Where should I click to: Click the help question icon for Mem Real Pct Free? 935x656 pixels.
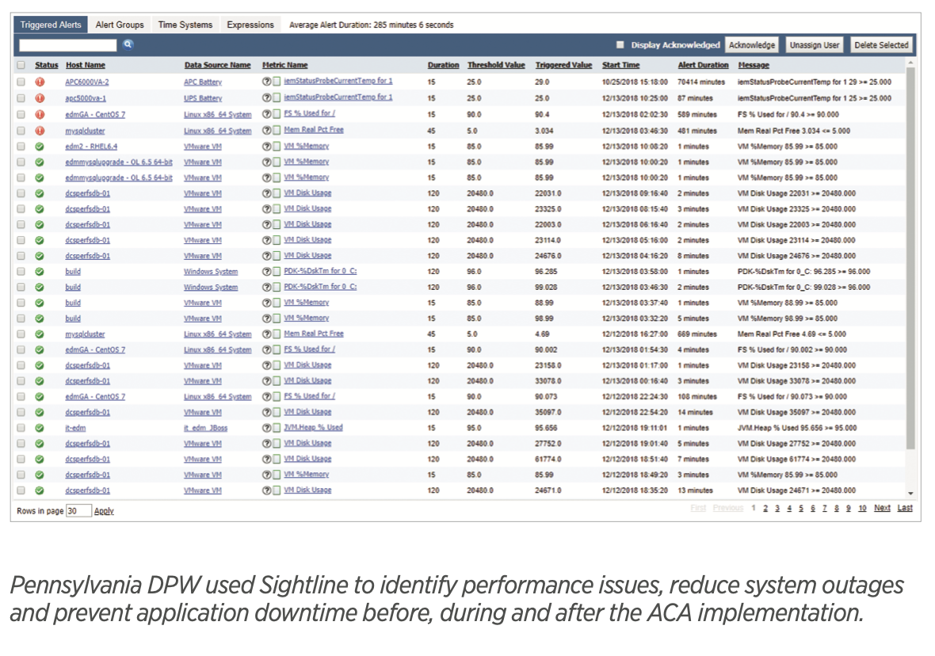coord(266,130)
